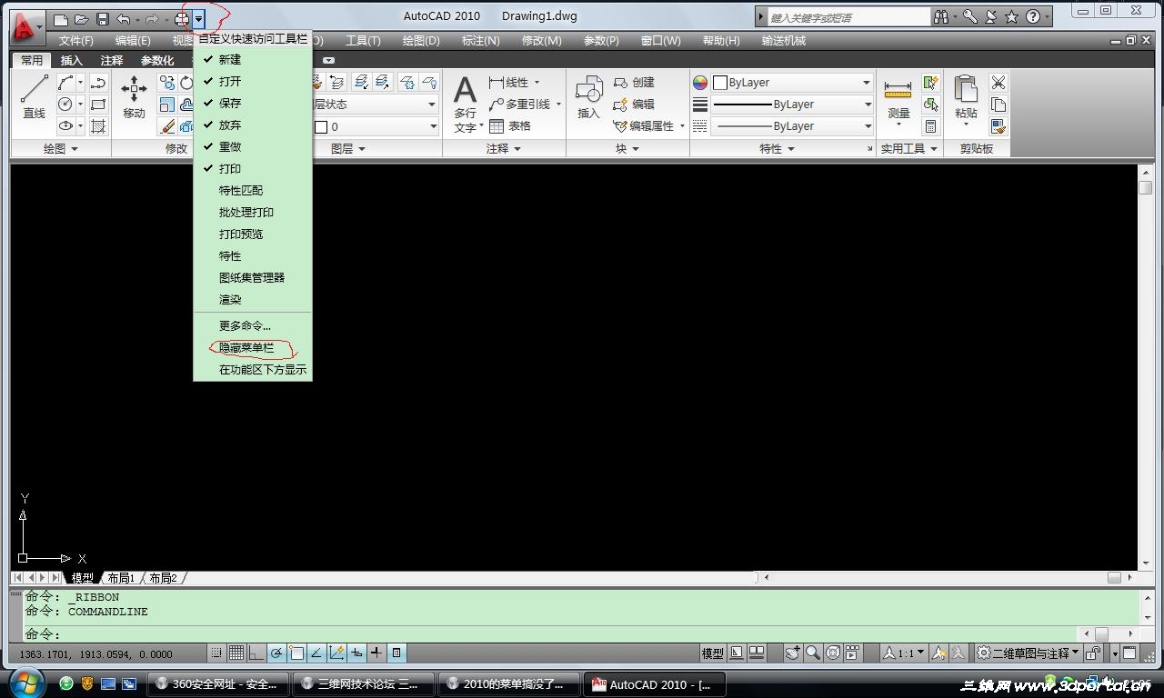The height and width of the screenshot is (698, 1164).
Task: Click the Help question mark icon
Action: coord(1033,16)
